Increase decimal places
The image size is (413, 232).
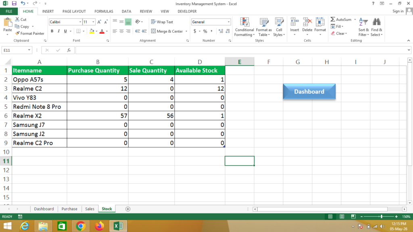click(221, 31)
